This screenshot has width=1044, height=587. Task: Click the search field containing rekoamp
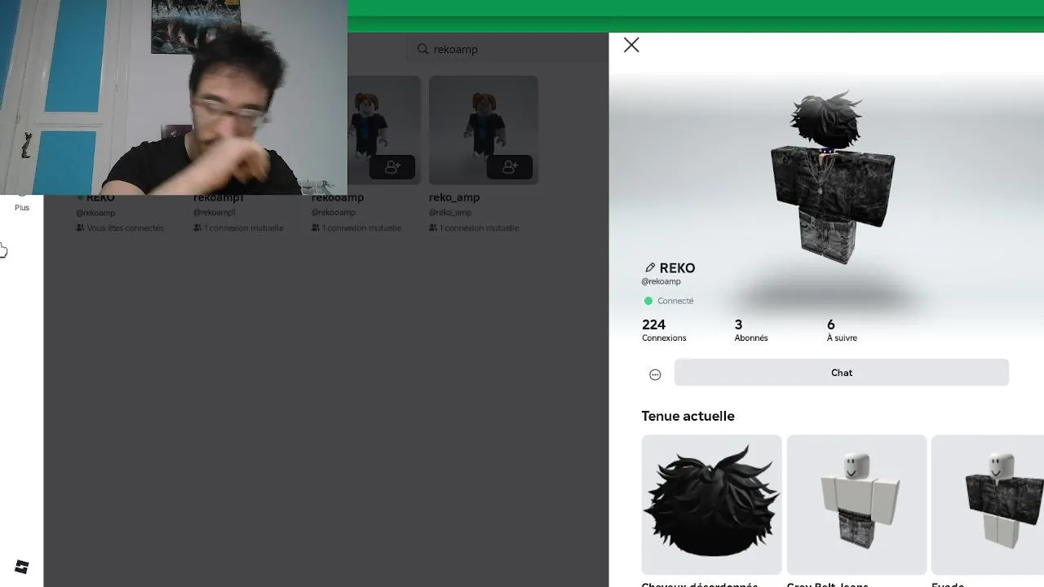(507, 49)
